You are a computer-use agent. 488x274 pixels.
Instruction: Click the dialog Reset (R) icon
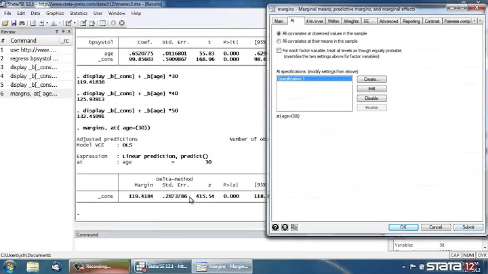(285, 227)
